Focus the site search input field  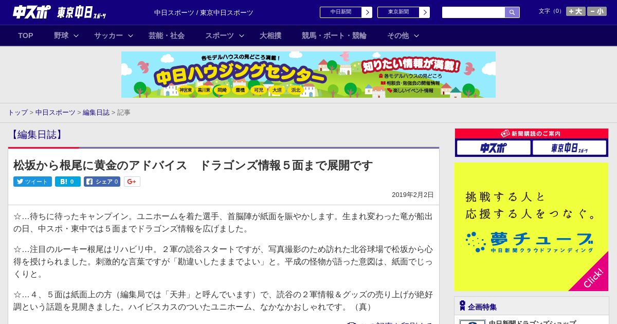click(x=474, y=12)
